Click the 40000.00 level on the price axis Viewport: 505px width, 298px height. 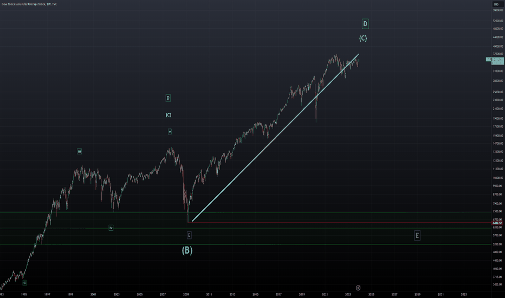497,47
